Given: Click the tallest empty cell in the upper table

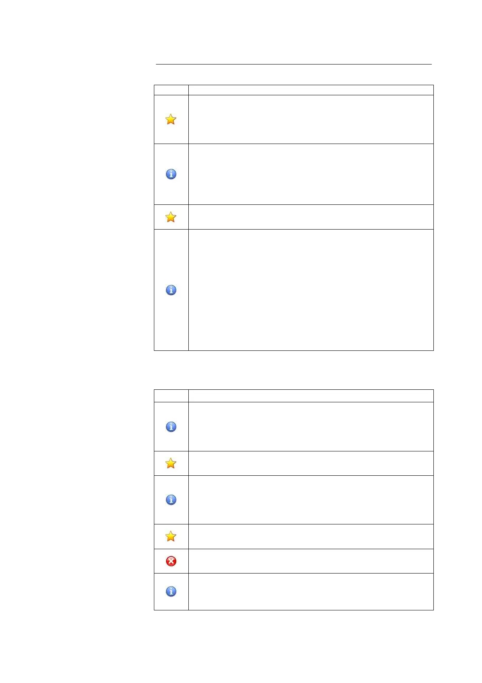Looking at the screenshot, I should pos(311,290).
